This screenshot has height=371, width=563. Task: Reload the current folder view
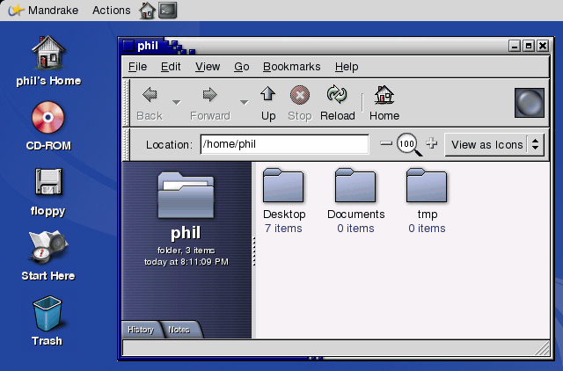(338, 104)
